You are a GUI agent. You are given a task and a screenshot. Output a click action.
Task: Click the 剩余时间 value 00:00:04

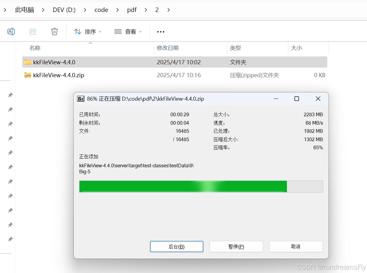tap(180, 123)
